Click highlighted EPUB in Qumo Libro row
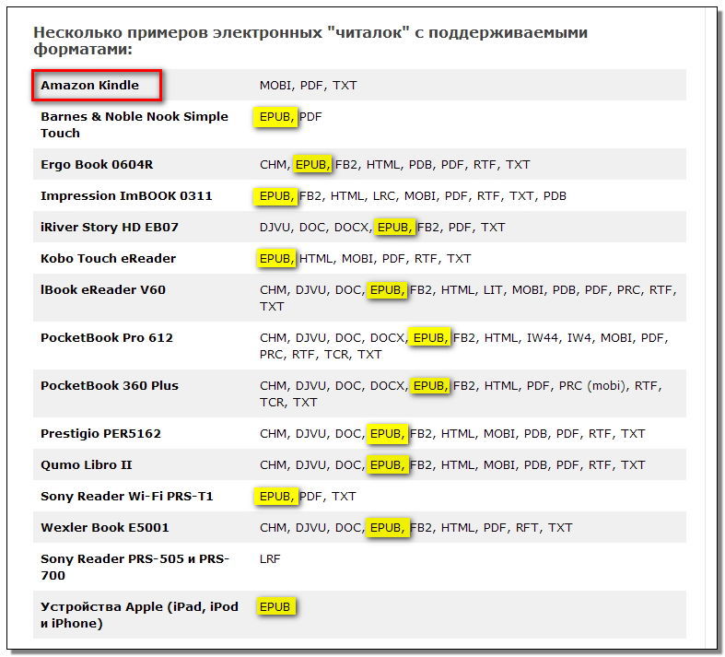This screenshot has width=725, height=657. (x=387, y=465)
